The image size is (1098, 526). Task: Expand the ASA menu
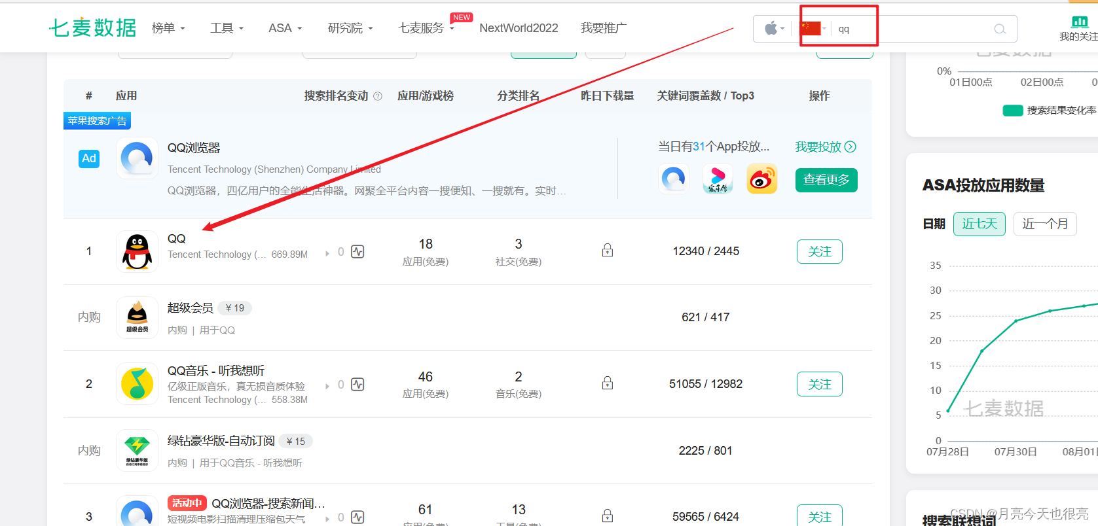[285, 28]
